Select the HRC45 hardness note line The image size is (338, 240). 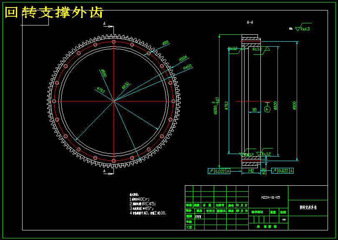[x=142, y=204]
